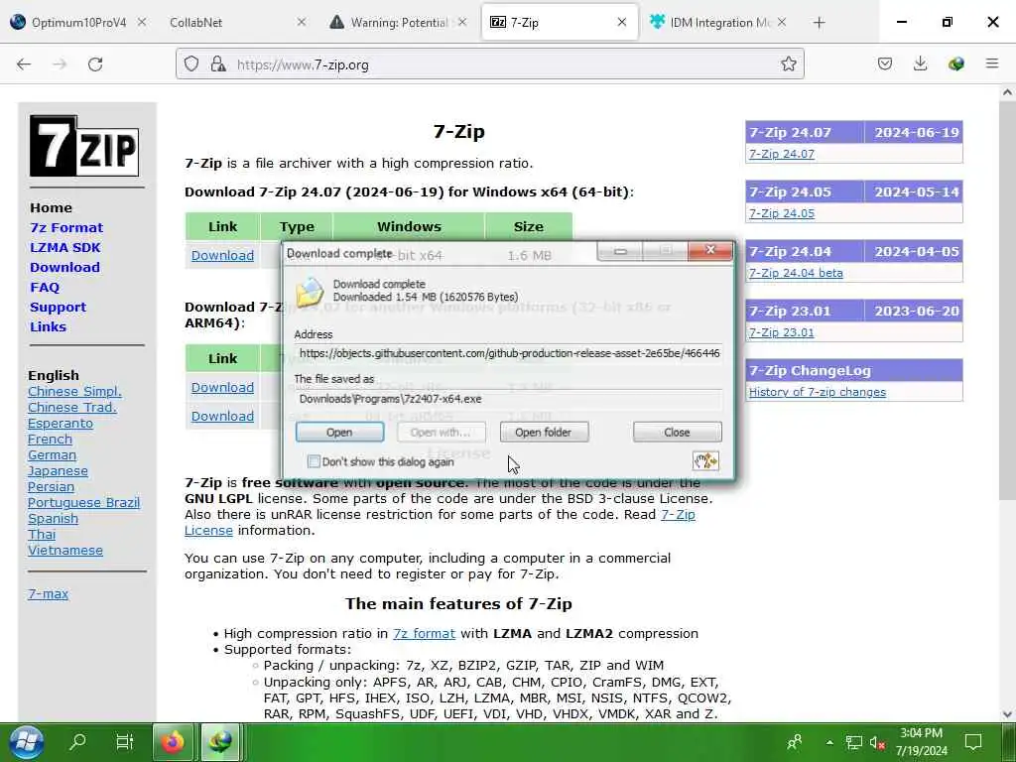The height and width of the screenshot is (762, 1016).
Task: Select the Internet Download Manager taskbar icon
Action: 220,742
